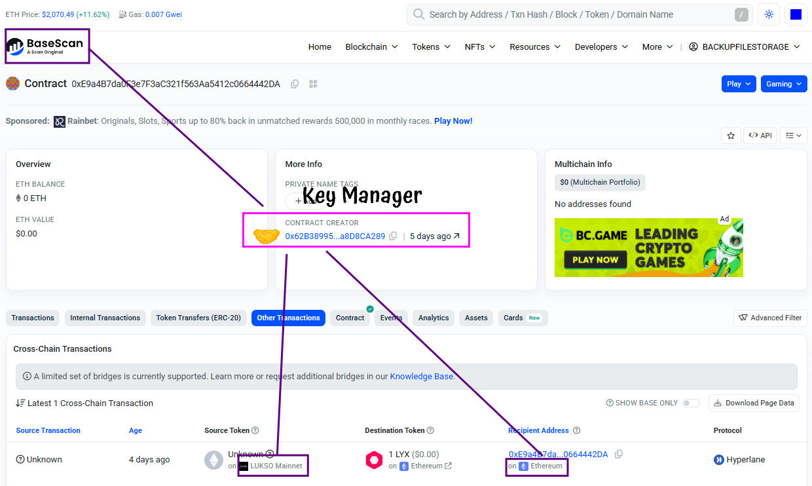
Task: Click the Hyperlane protocol text
Action: point(746,460)
